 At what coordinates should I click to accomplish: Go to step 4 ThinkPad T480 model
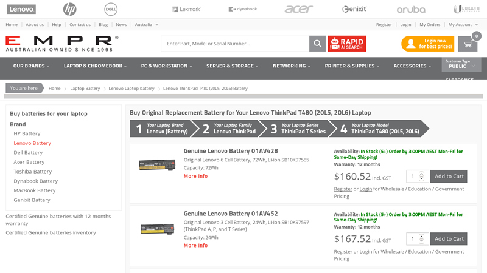pos(380,129)
